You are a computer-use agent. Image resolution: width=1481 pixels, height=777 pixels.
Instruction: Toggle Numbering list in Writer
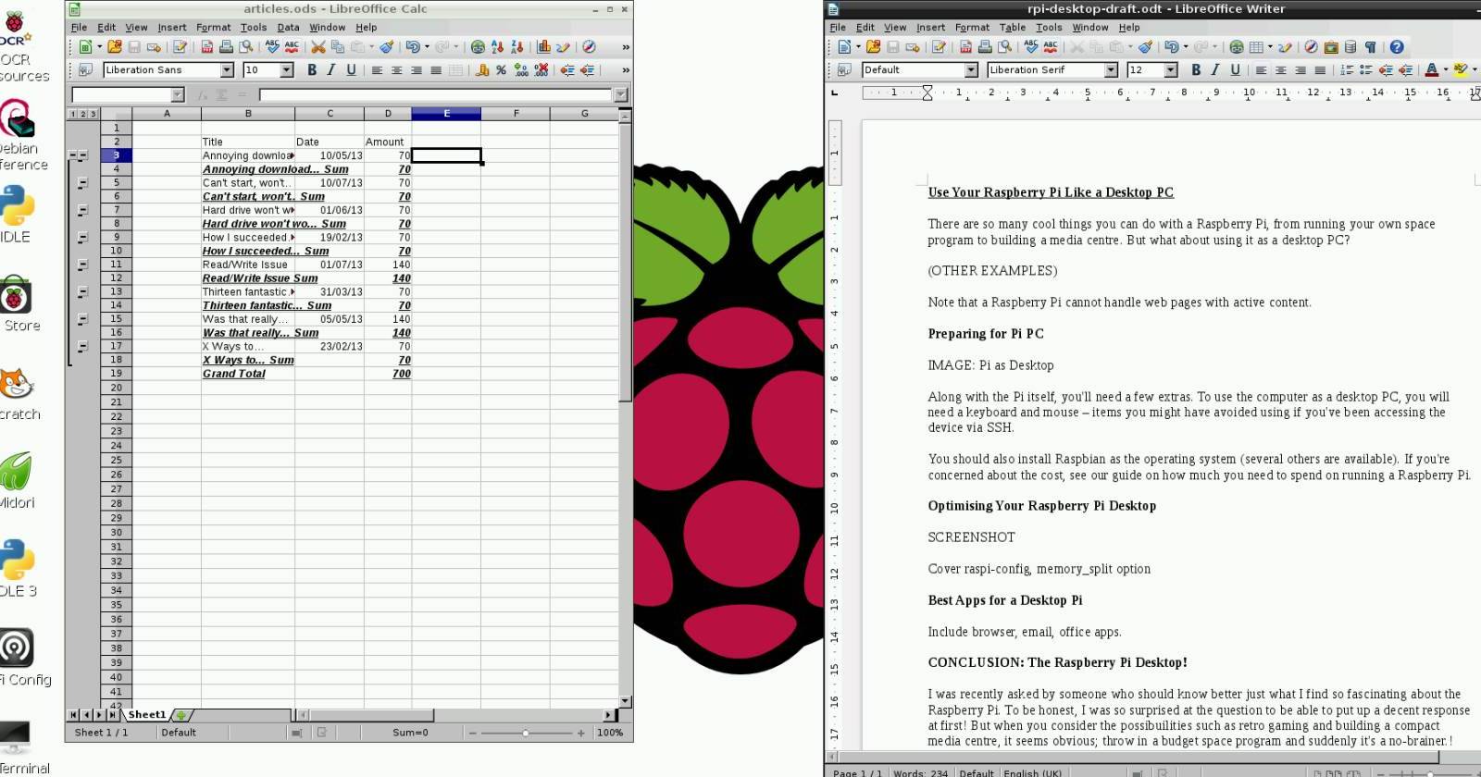(1347, 69)
